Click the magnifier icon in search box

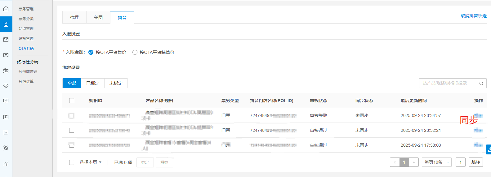tap(481, 83)
